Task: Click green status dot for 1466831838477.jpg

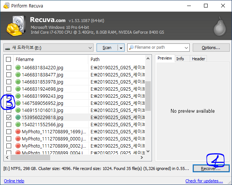Action: coord(18,75)
